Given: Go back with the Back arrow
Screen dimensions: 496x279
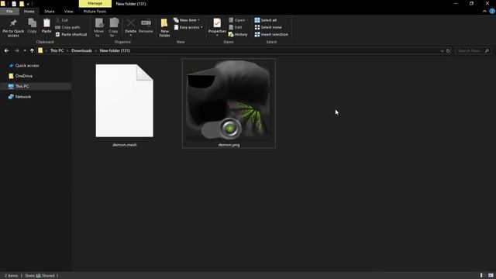Looking at the screenshot, I should pyautogui.click(x=7, y=50).
